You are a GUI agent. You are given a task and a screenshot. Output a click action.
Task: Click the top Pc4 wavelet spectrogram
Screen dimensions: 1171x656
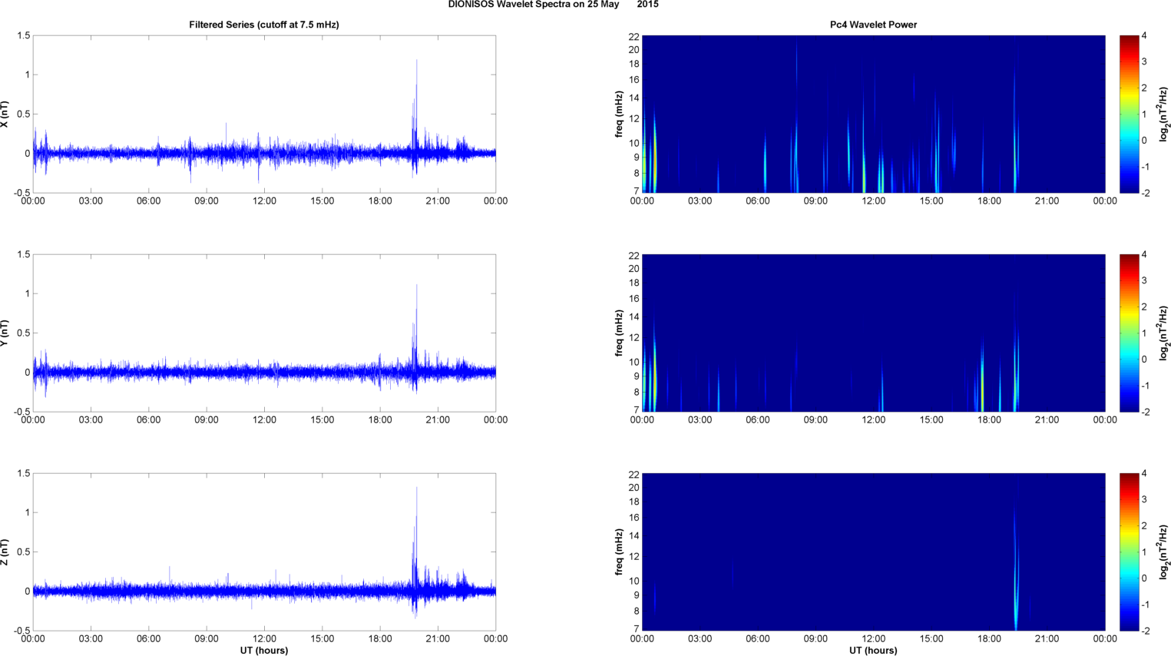(x=873, y=114)
